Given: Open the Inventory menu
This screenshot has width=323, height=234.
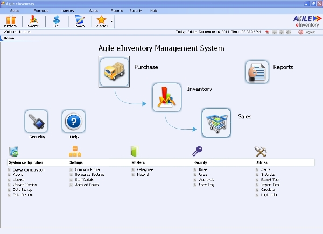Looking at the screenshot, I should [67, 11].
